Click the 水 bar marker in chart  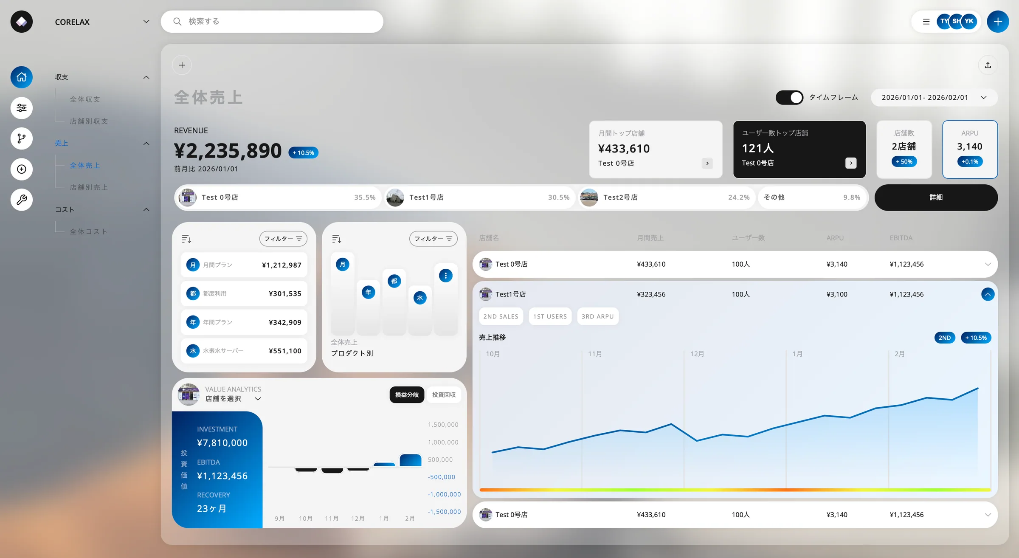pyautogui.click(x=420, y=298)
